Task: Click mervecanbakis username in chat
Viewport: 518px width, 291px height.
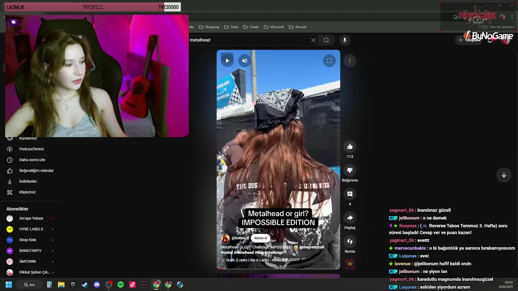Action: (410, 248)
